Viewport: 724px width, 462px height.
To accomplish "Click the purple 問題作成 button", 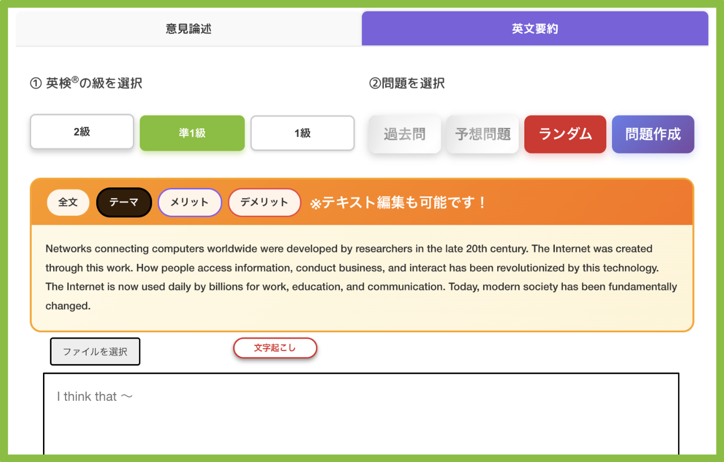I will [653, 134].
